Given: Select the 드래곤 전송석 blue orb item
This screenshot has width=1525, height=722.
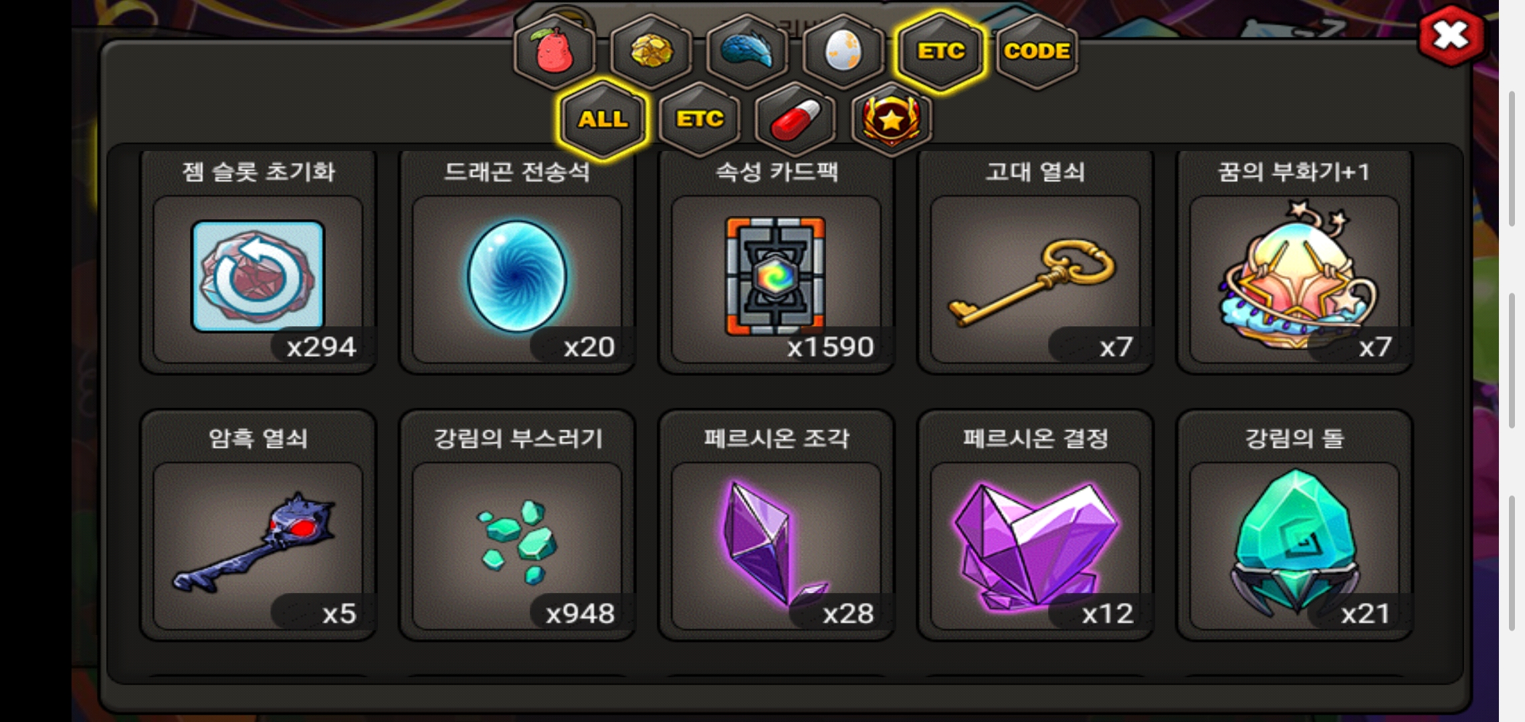Looking at the screenshot, I should click(x=517, y=262).
